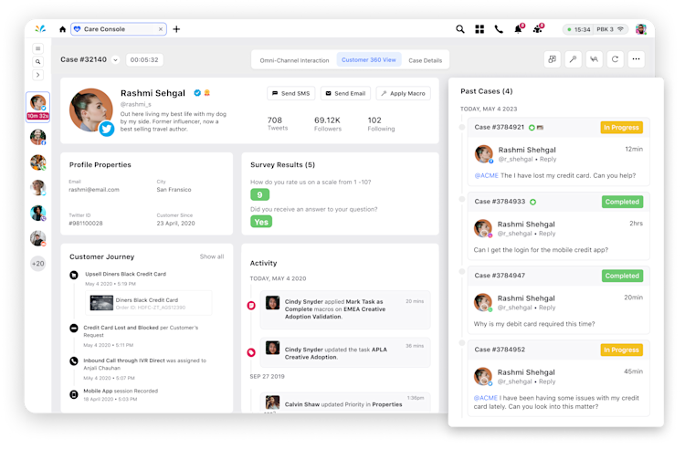
Task: Open a new tab with plus icon
Action: (176, 29)
